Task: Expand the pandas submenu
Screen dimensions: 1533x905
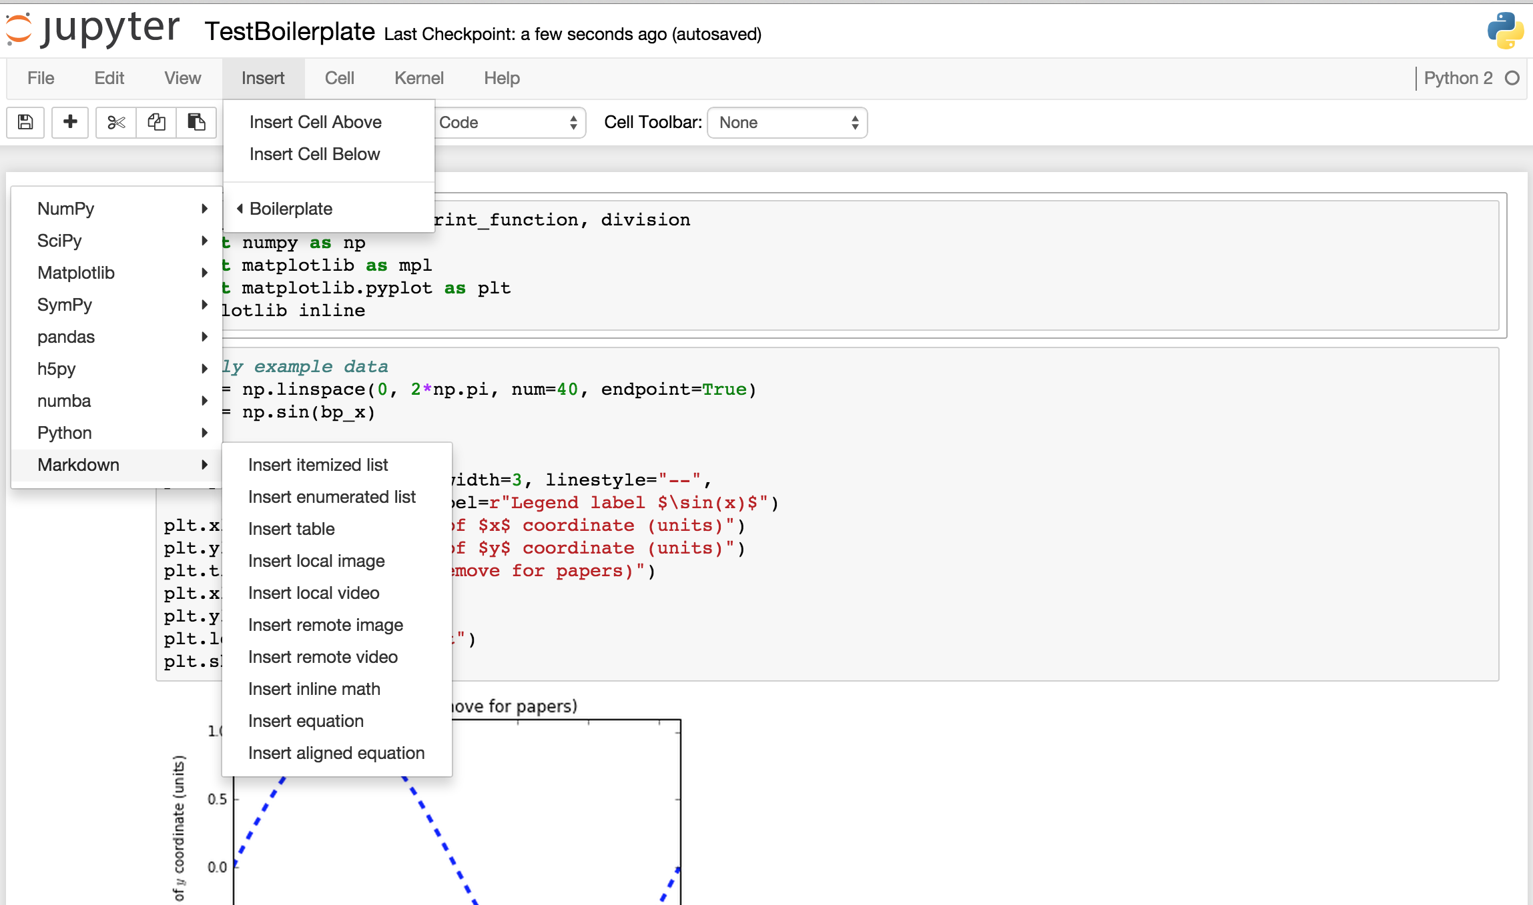Action: (117, 337)
